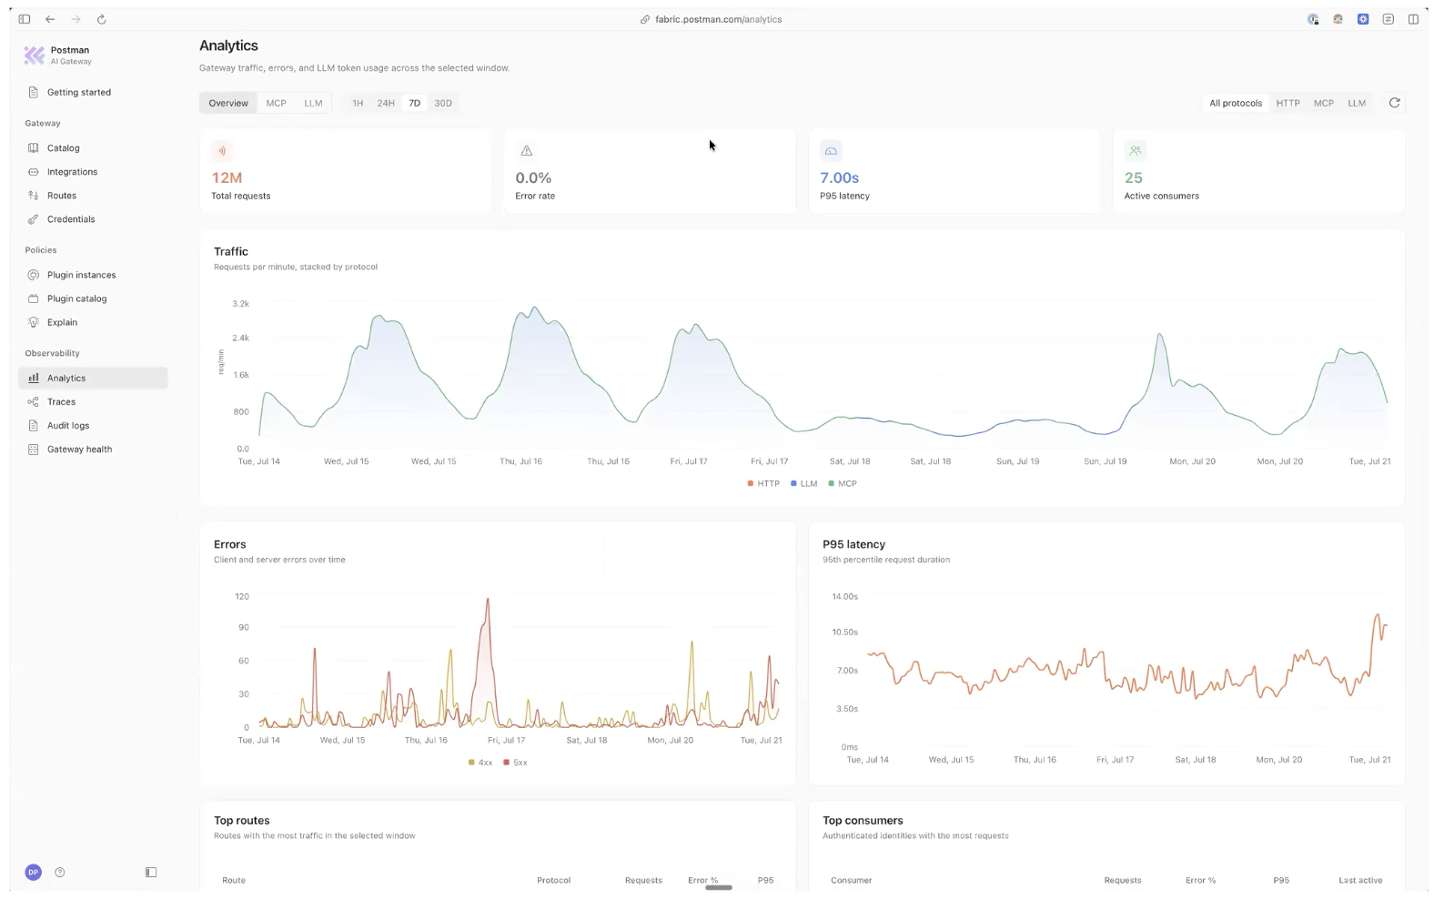1434x910 pixels.
Task: Toggle 5xx series in Errors legend
Action: 515,762
